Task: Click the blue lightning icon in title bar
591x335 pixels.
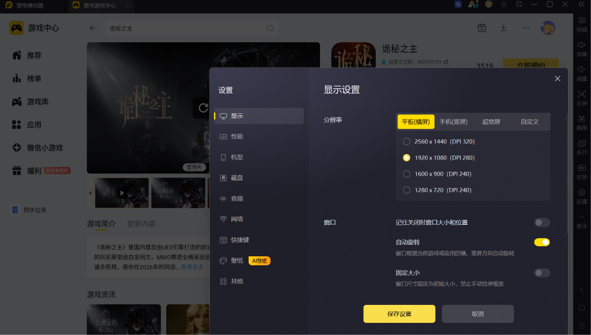Action: pyautogui.click(x=458, y=4)
